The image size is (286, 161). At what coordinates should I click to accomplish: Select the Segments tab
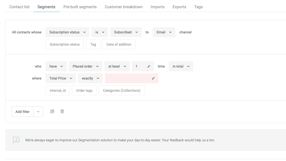(x=46, y=7)
